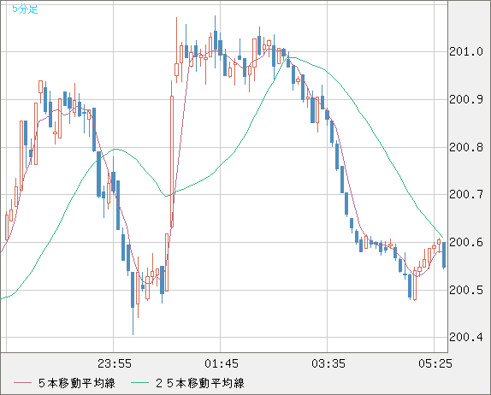Click the 200.9 price axis label
The image size is (491, 395).
coord(466,99)
